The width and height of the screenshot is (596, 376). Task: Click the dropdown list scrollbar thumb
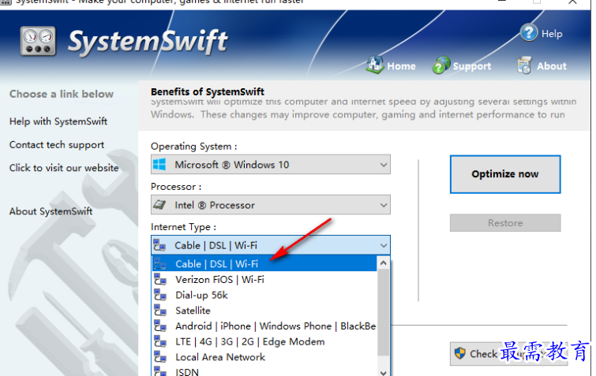(x=384, y=313)
